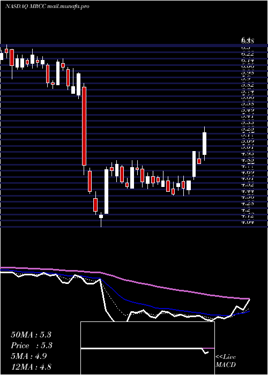268x375 pixels.
Task: Select the 4.69 price axis label
Action: click(x=248, y=172)
